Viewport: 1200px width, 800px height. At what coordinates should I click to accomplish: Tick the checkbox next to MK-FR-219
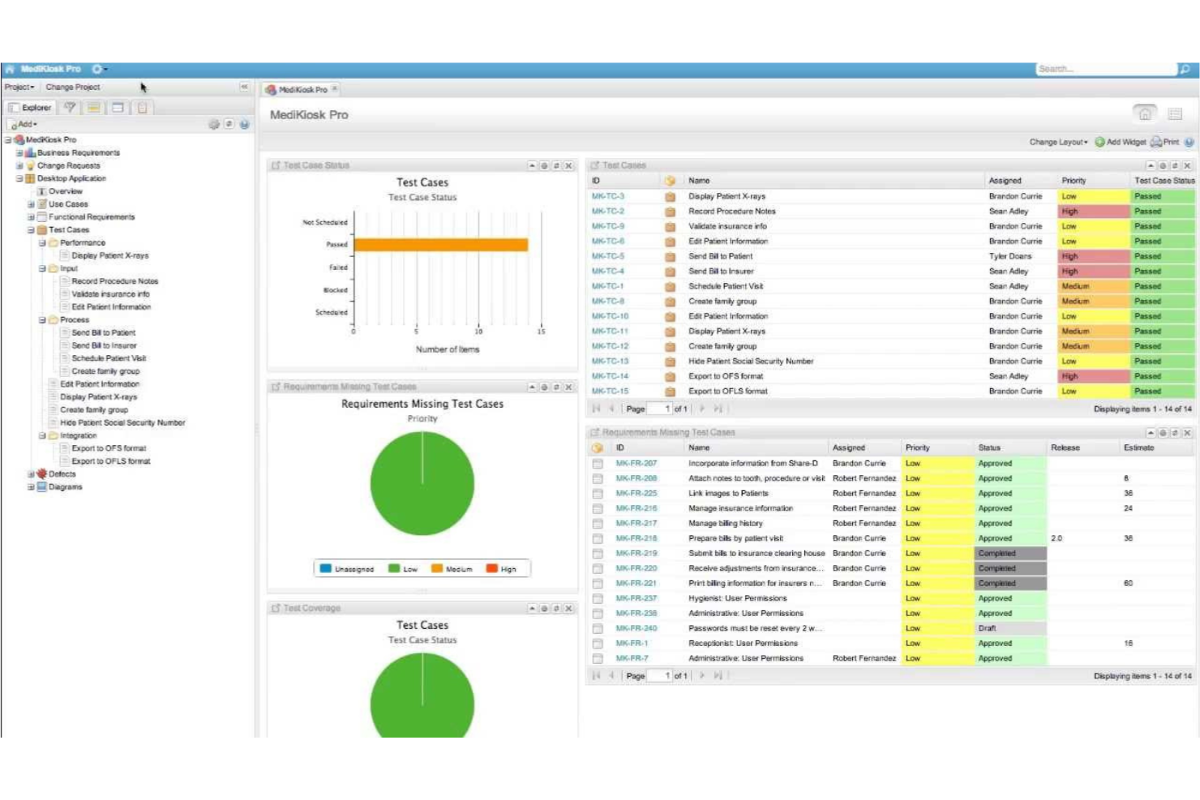point(598,553)
